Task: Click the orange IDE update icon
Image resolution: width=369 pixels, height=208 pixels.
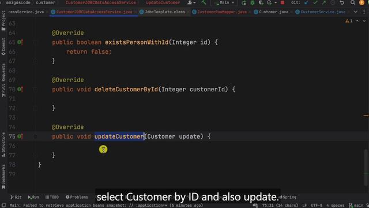Action: click(362, 3)
